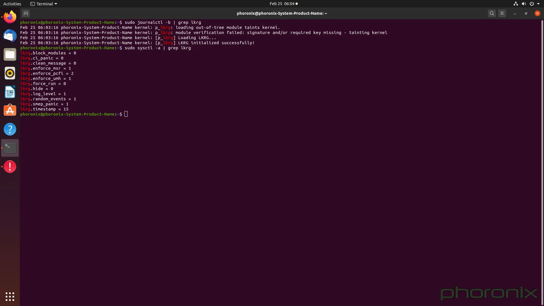This screenshot has width=544, height=306.
Task: Click 'LKRG initialized successfully!' log line
Action: (137, 43)
